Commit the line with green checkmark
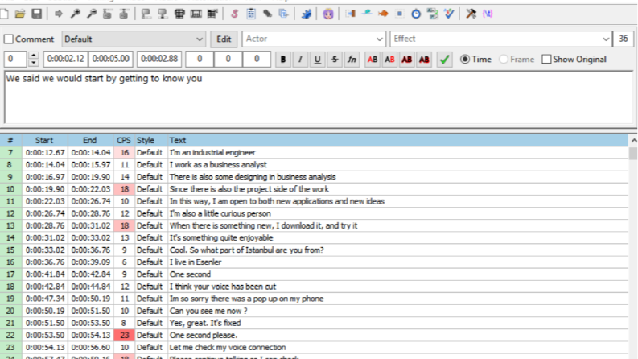The width and height of the screenshot is (638, 359). click(x=444, y=60)
